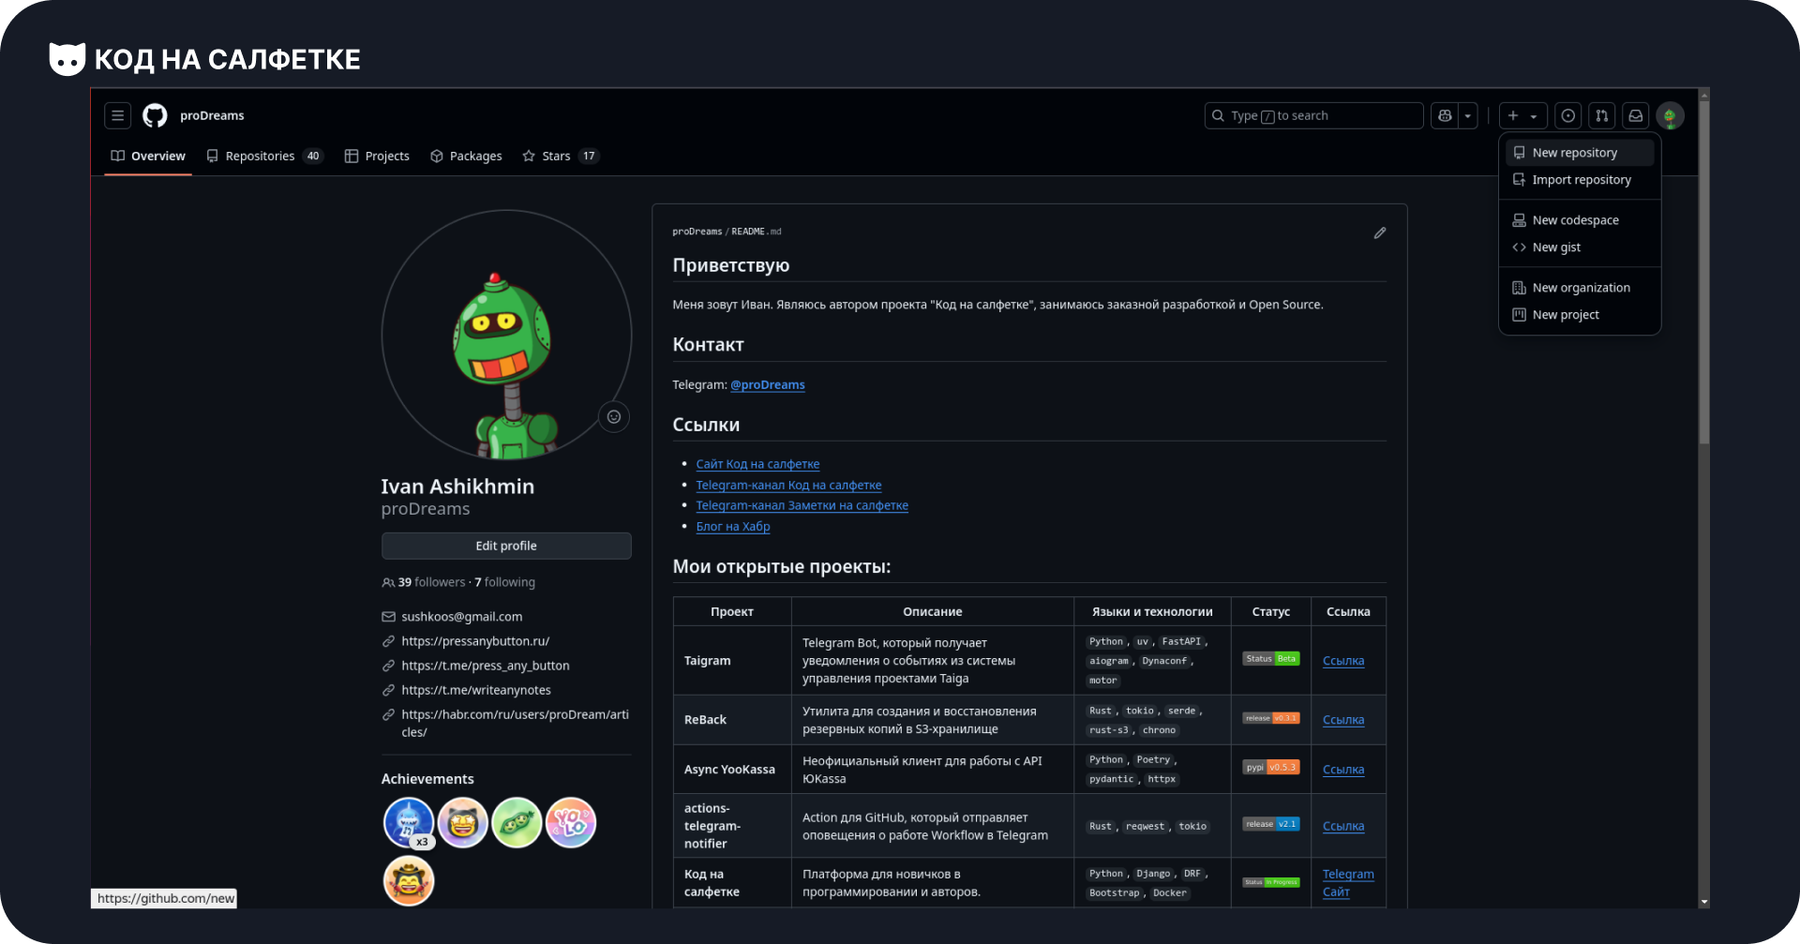Open the Starstruck achievement badge
Screen dimensions: 1800x944
click(463, 822)
